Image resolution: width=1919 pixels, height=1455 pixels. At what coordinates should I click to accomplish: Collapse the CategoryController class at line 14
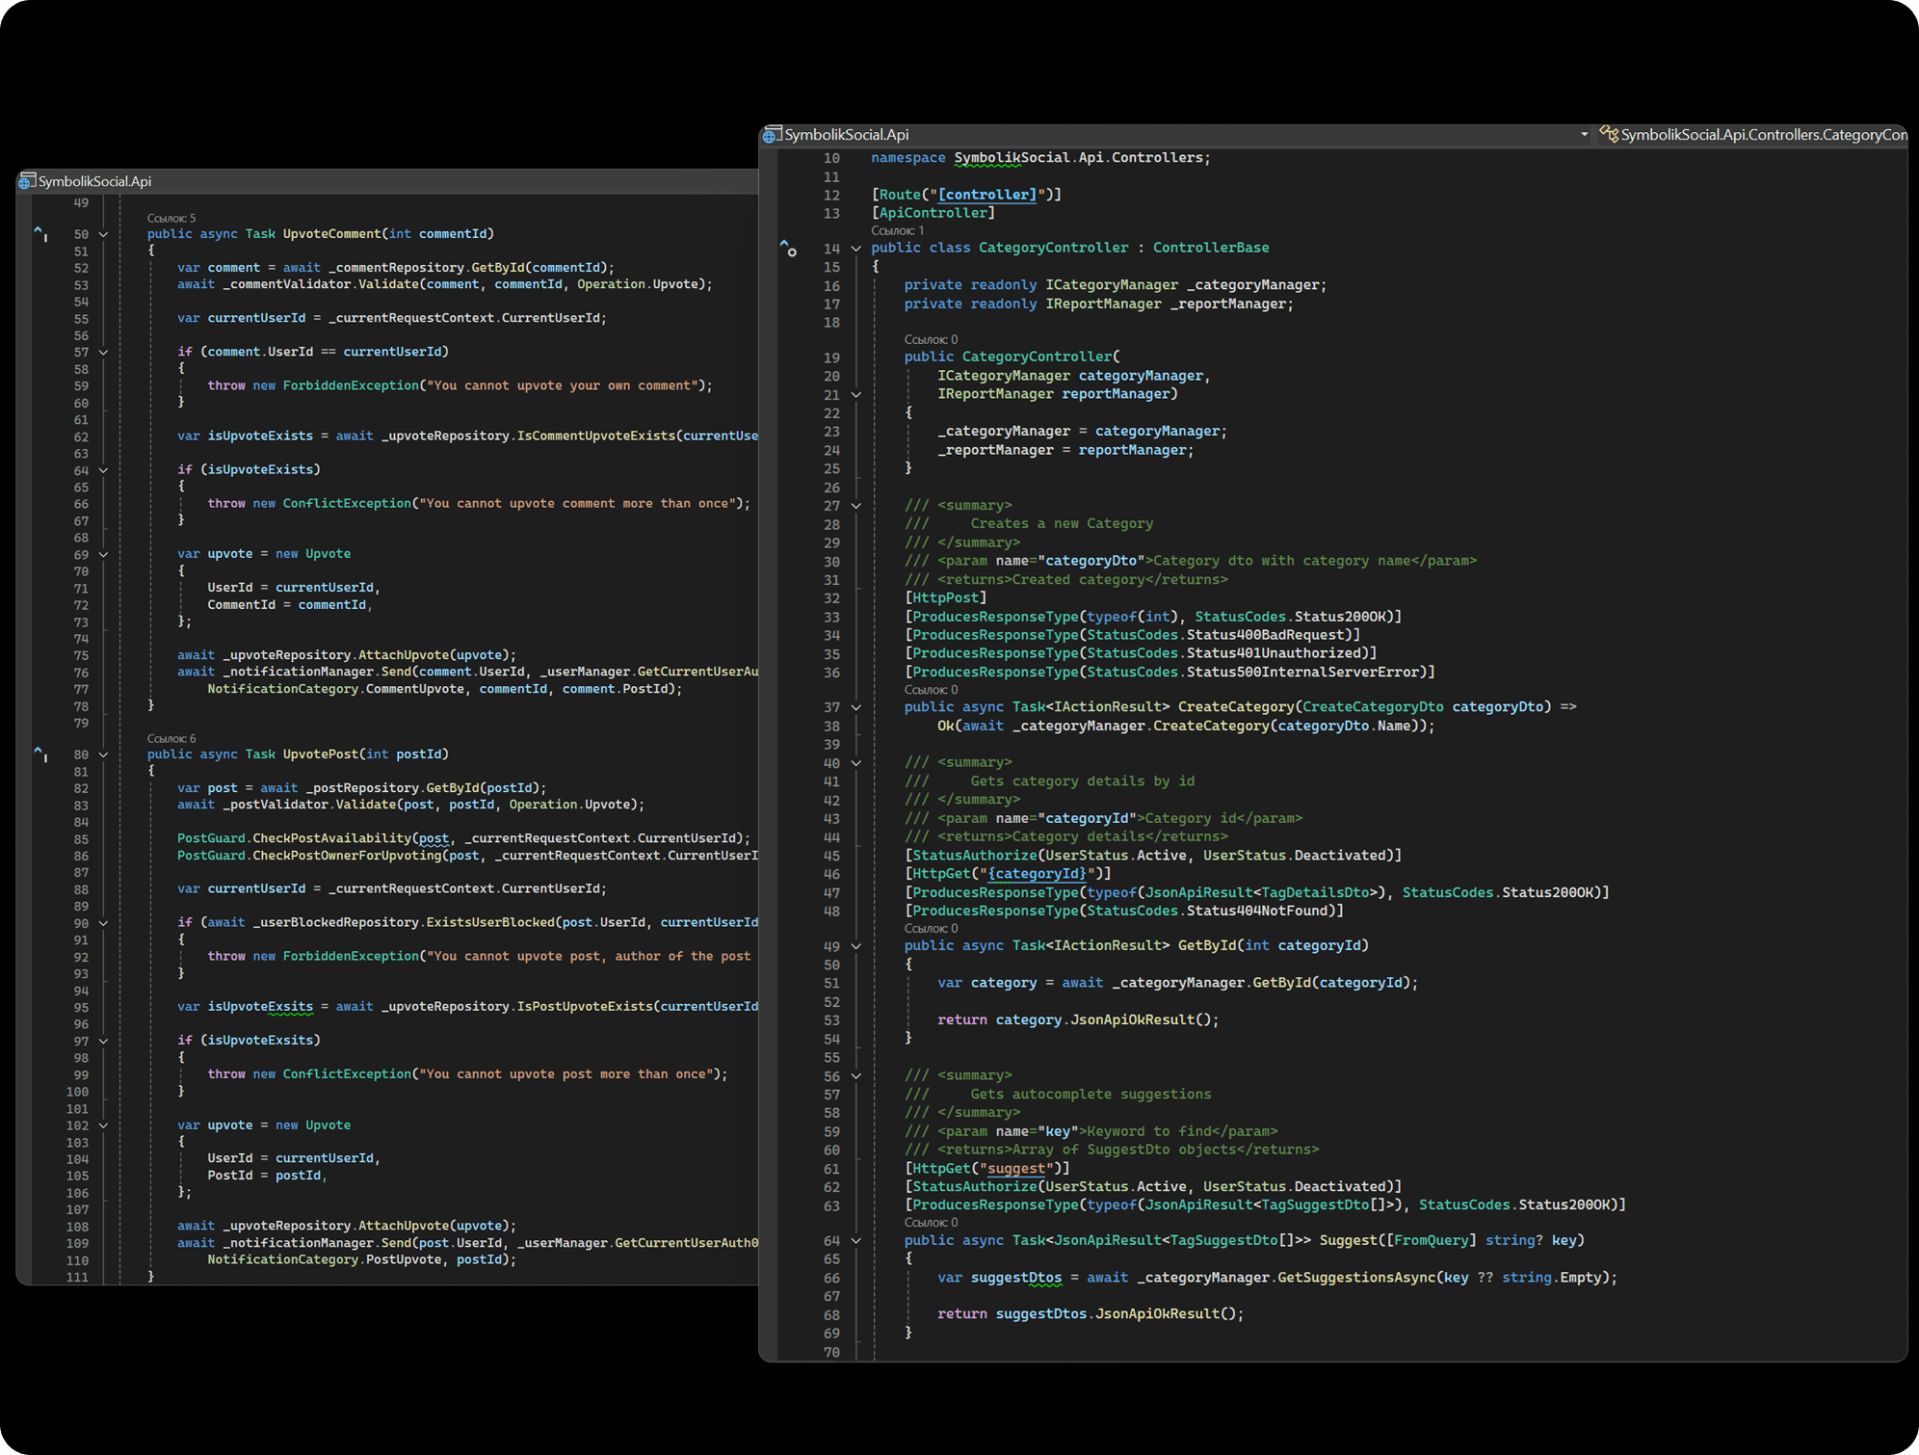[855, 249]
